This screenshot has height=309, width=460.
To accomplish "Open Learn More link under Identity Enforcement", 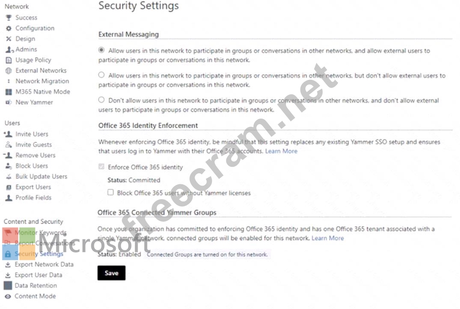I will tap(281, 151).
